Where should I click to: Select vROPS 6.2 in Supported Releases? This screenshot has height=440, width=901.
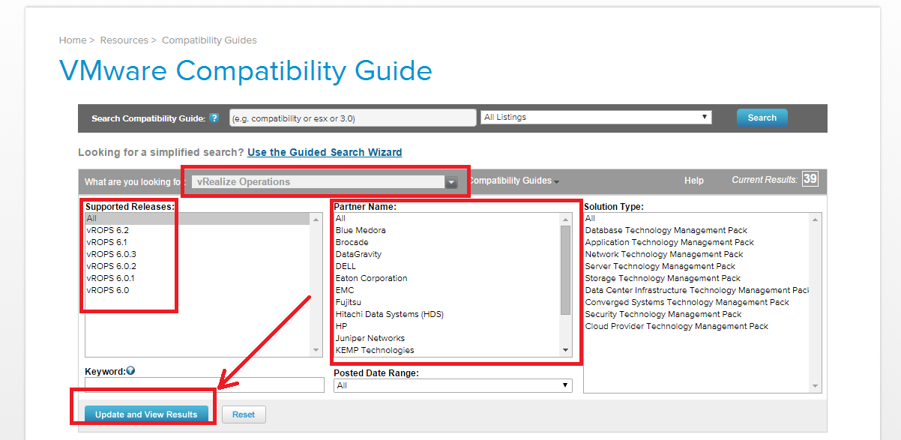tap(107, 230)
